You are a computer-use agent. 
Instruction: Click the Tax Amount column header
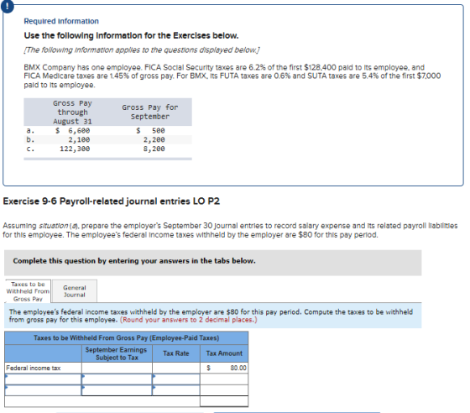(x=224, y=353)
